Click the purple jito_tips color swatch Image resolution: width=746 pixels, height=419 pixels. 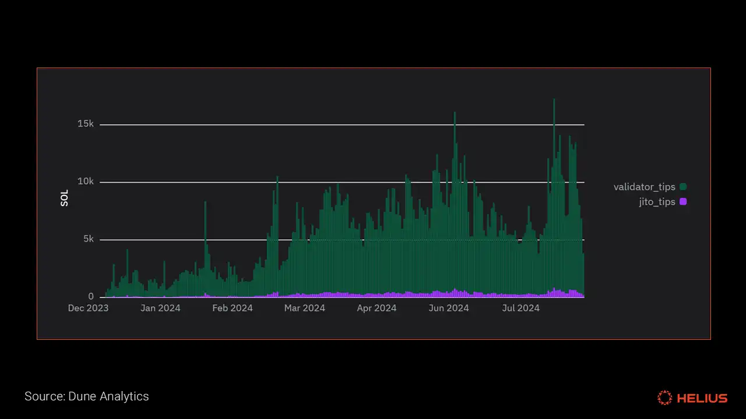(x=683, y=202)
